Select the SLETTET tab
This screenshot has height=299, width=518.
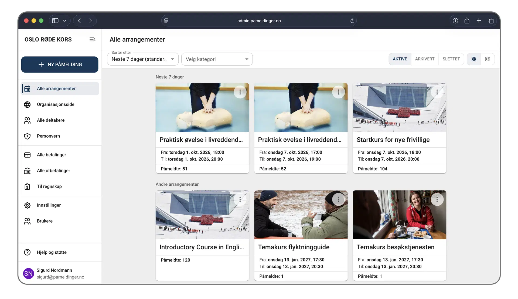click(451, 59)
